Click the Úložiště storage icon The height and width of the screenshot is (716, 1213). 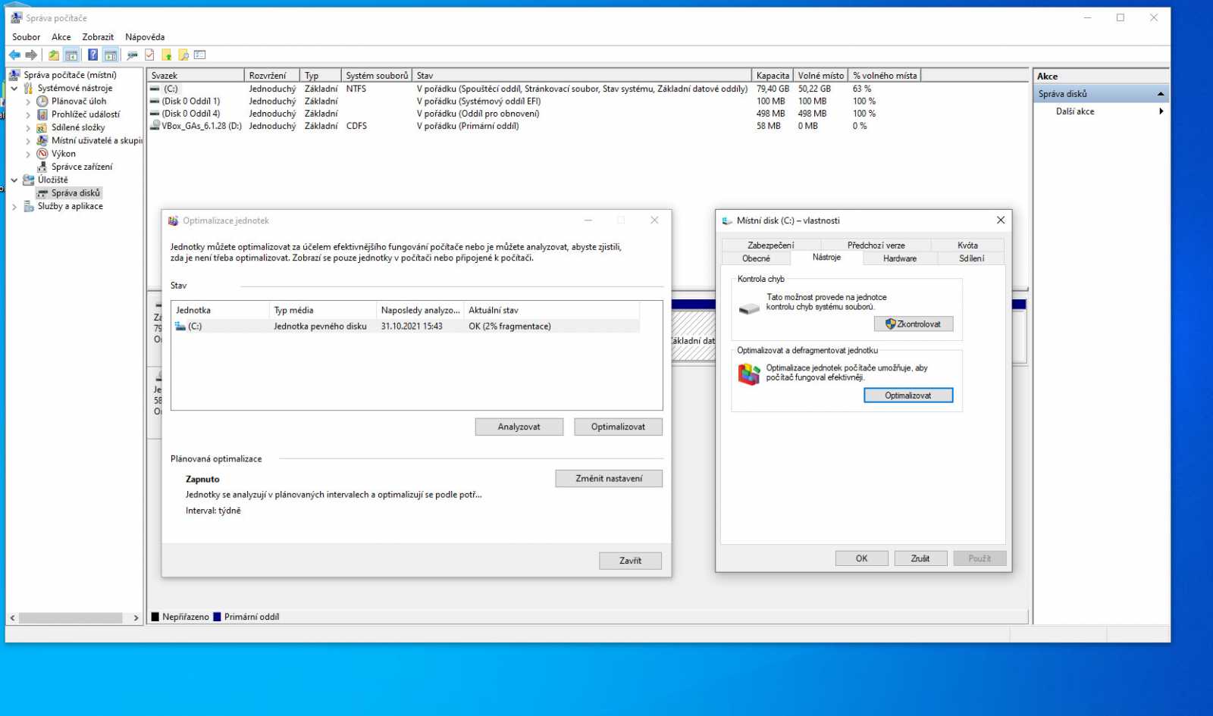click(x=29, y=180)
